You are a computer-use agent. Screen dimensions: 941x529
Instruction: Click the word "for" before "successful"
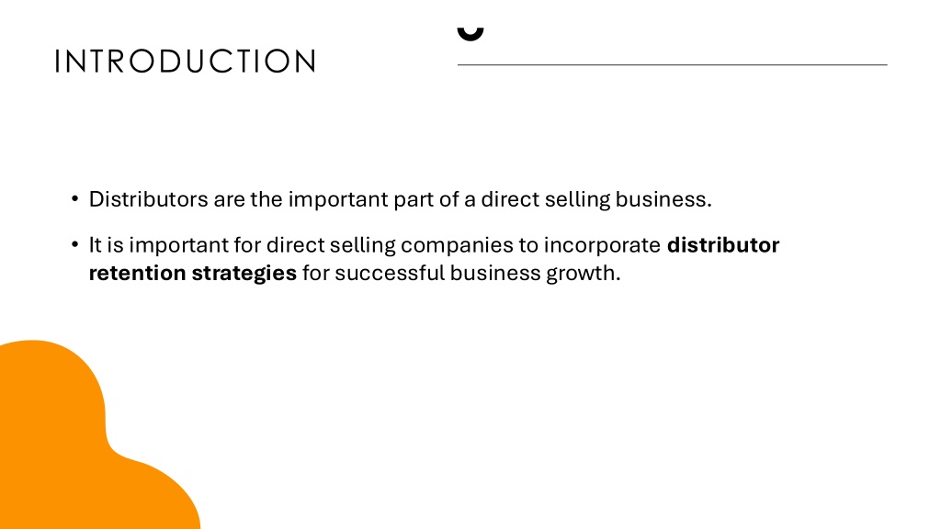click(315, 273)
